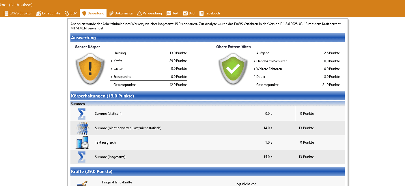
Task: Click the sigma icon for Summe (insgesamt)
Action: point(82,157)
